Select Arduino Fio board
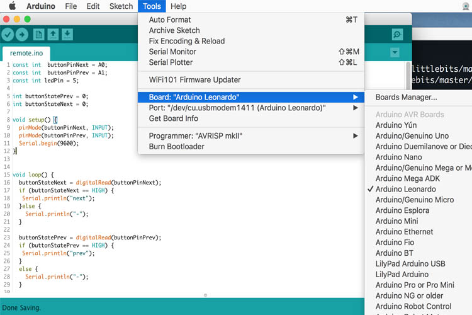Screen dimensions: 472x315 tap(418, 243)
